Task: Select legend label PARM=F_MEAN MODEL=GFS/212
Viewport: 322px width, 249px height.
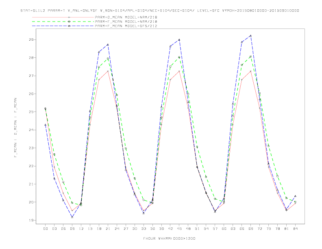Action: (x=126, y=26)
